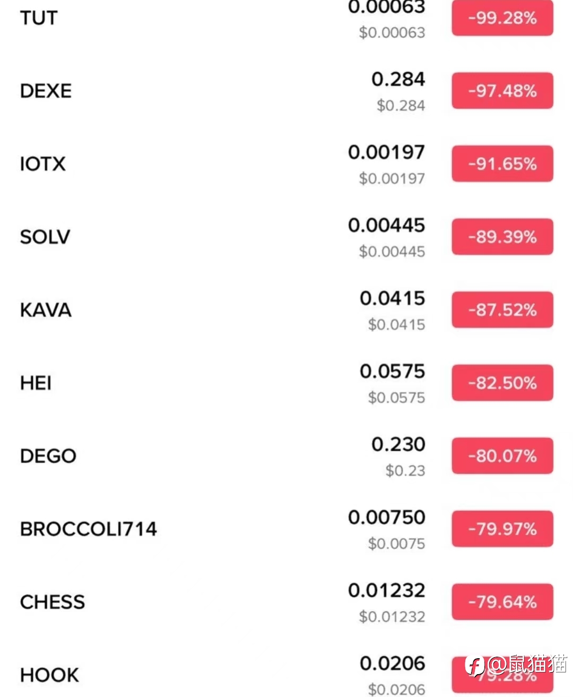
Task: Tap the DEGO price 0.230
Action: coord(398,445)
